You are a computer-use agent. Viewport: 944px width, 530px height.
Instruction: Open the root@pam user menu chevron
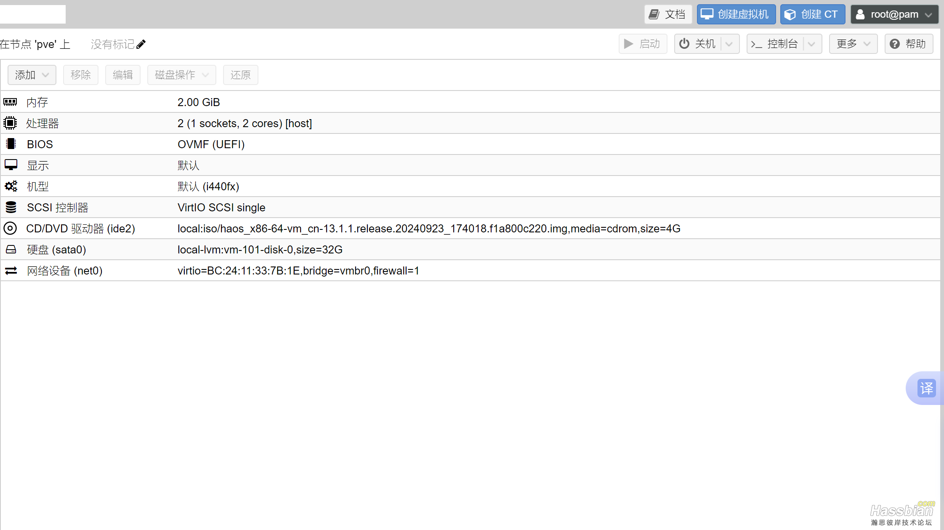[929, 15]
